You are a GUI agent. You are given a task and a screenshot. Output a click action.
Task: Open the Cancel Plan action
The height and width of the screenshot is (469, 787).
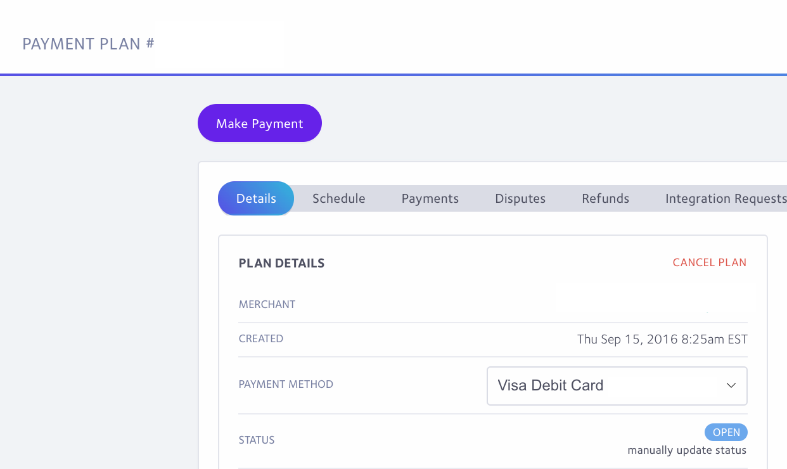(709, 262)
